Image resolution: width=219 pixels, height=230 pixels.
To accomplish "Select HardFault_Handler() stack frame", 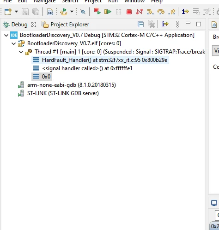I will [x=100, y=60].
